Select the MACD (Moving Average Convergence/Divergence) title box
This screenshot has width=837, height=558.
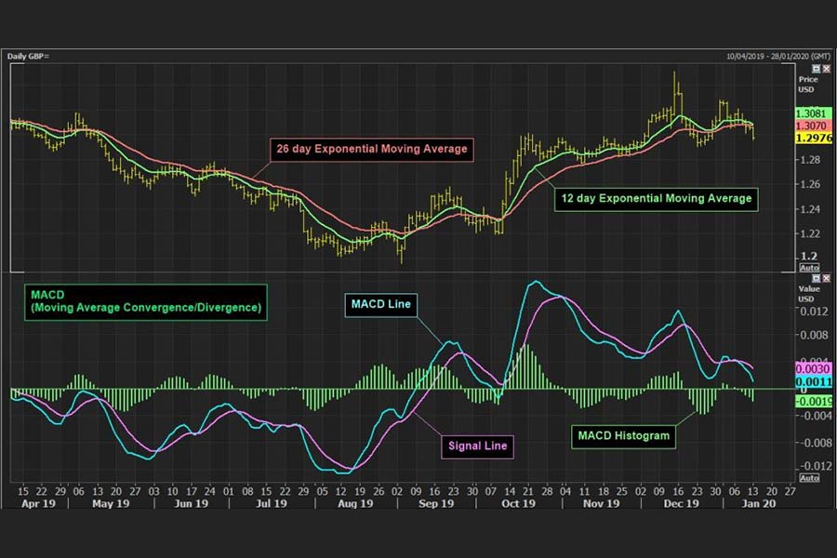[146, 301]
